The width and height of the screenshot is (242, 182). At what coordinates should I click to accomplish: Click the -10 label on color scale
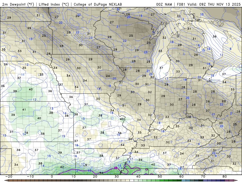tap(30, 177)
